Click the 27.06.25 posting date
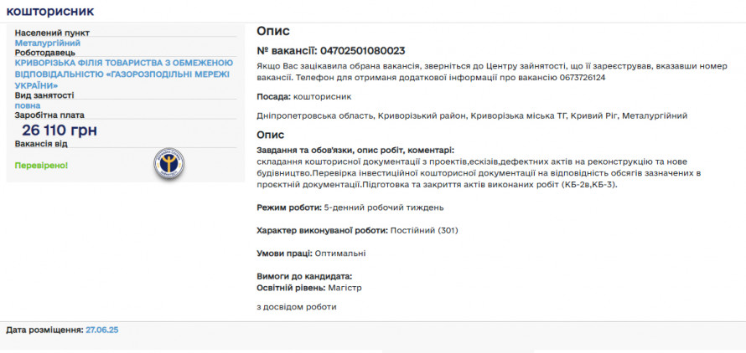Image resolution: width=746 pixels, height=353 pixels. (101, 330)
